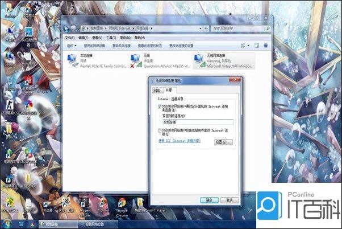Click 重命名此连接 in toolbar
The image size is (342, 229).
point(121,46)
